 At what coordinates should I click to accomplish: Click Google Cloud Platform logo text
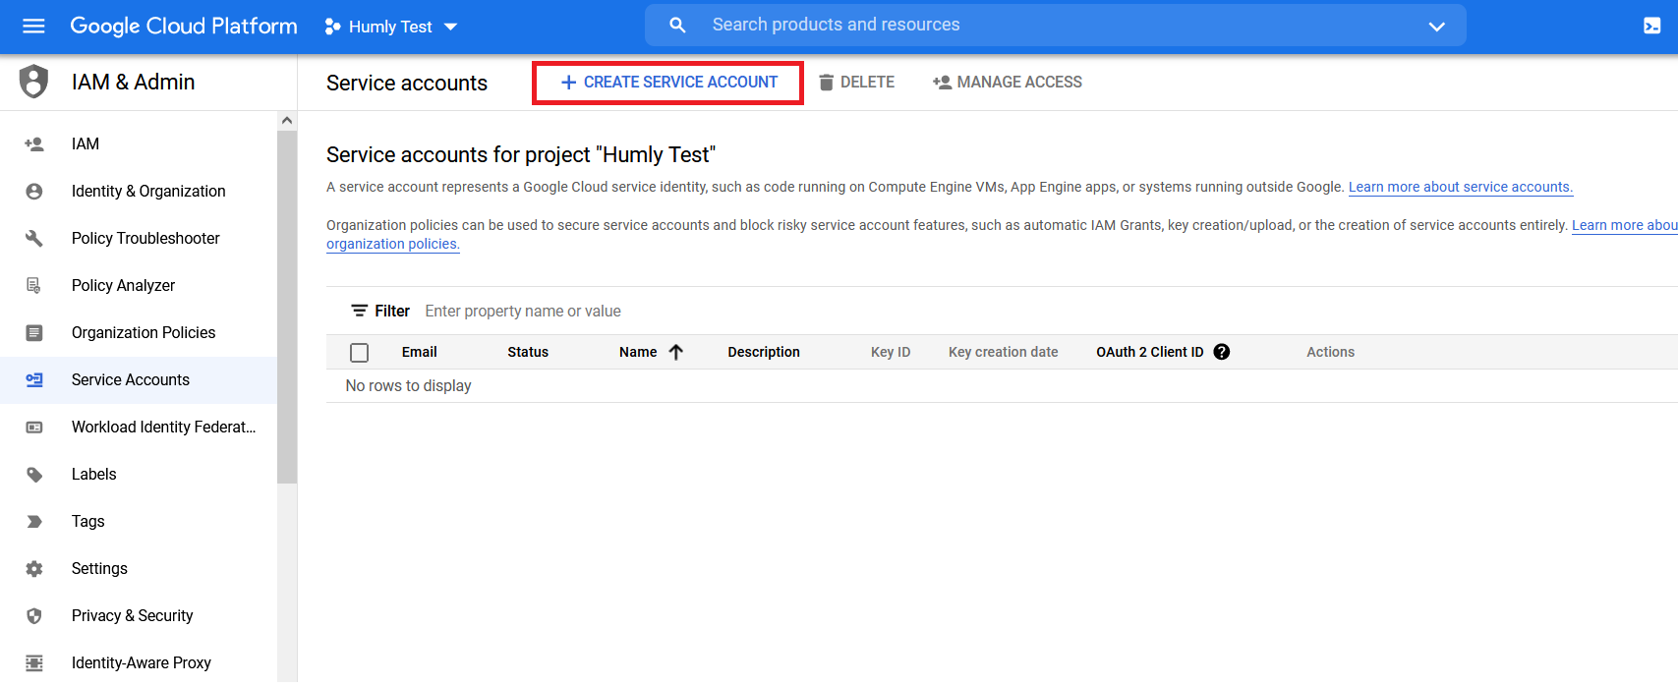coord(184,27)
